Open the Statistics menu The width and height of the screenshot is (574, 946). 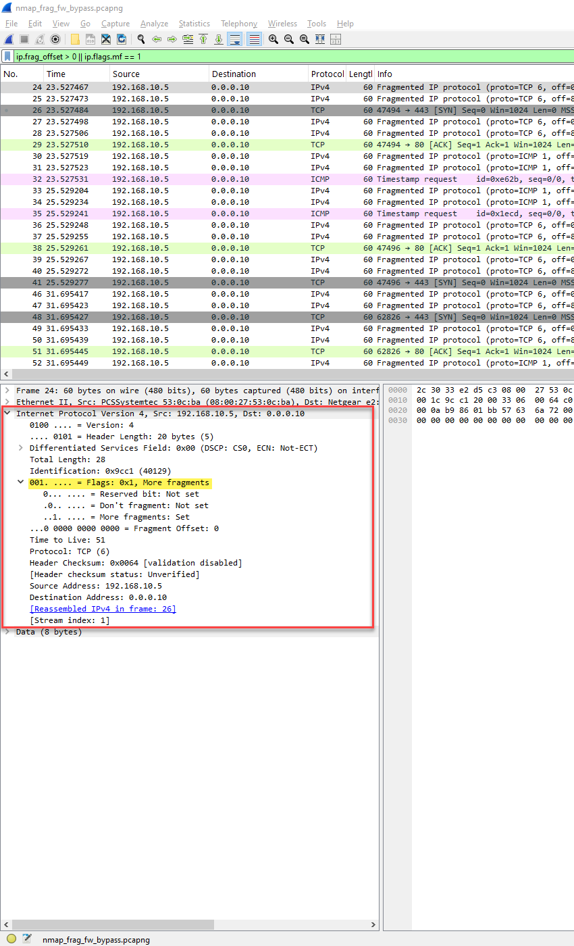(194, 24)
